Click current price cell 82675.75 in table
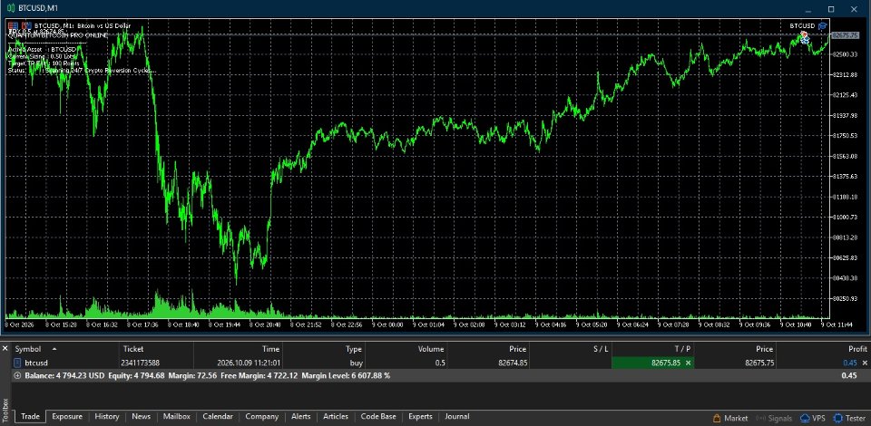Image resolution: width=871 pixels, height=426 pixels. click(x=758, y=363)
